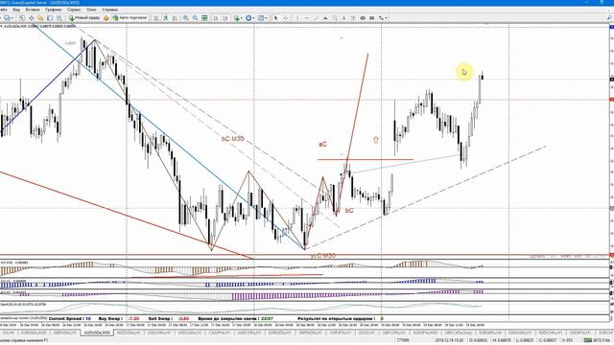Zoom out of the chart

click(195, 18)
